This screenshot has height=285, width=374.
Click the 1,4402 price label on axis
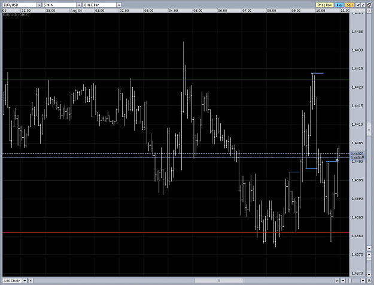click(357, 153)
